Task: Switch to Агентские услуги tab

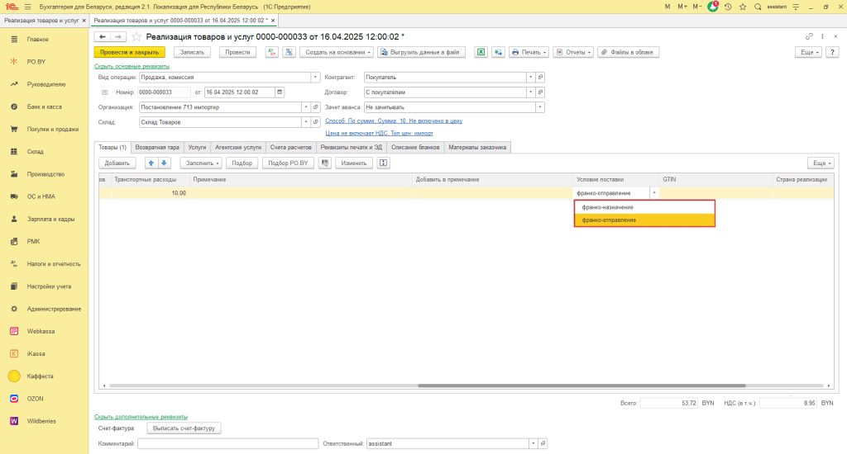Action: (x=238, y=147)
